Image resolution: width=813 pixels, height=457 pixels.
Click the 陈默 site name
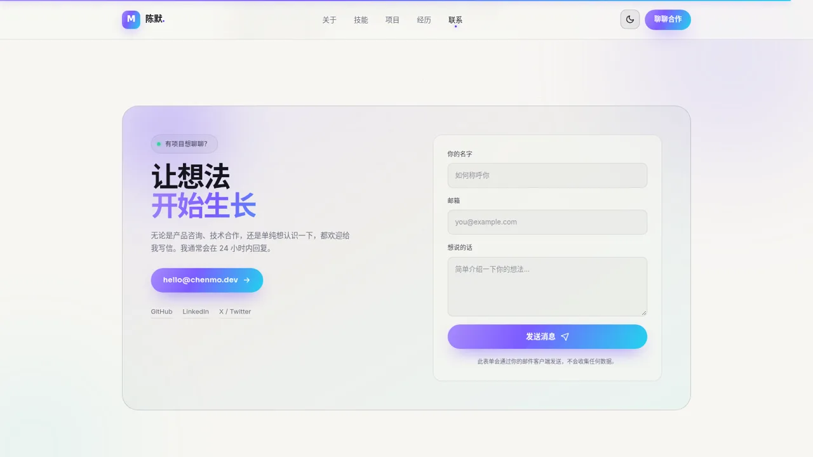point(154,19)
